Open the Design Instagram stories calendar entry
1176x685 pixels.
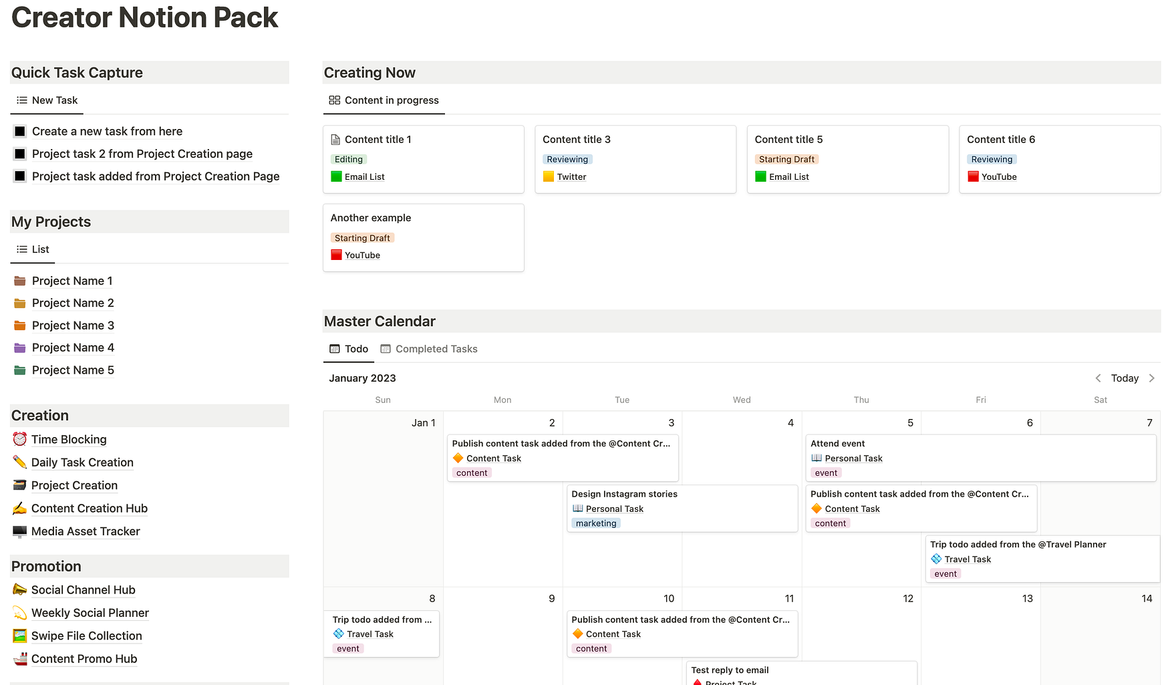[624, 494]
